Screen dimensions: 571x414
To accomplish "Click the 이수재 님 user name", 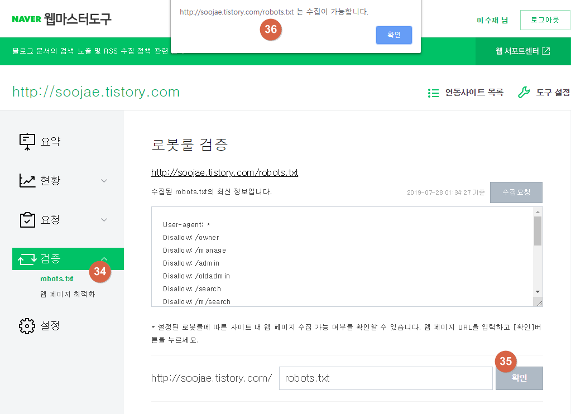I will (492, 21).
